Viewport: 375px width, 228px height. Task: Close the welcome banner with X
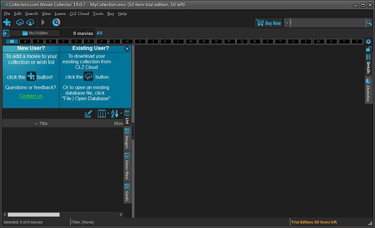click(x=127, y=49)
